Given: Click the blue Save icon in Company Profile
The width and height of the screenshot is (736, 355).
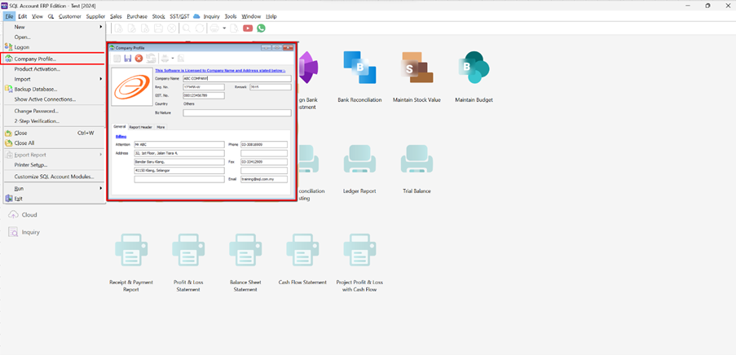Looking at the screenshot, I should 126,59.
